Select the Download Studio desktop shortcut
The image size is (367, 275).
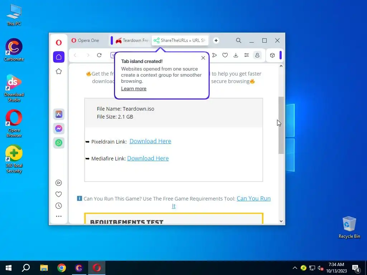[14, 88]
